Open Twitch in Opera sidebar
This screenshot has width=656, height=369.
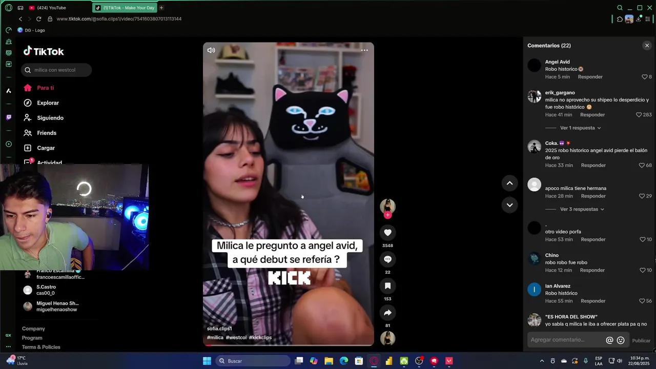coord(8,117)
